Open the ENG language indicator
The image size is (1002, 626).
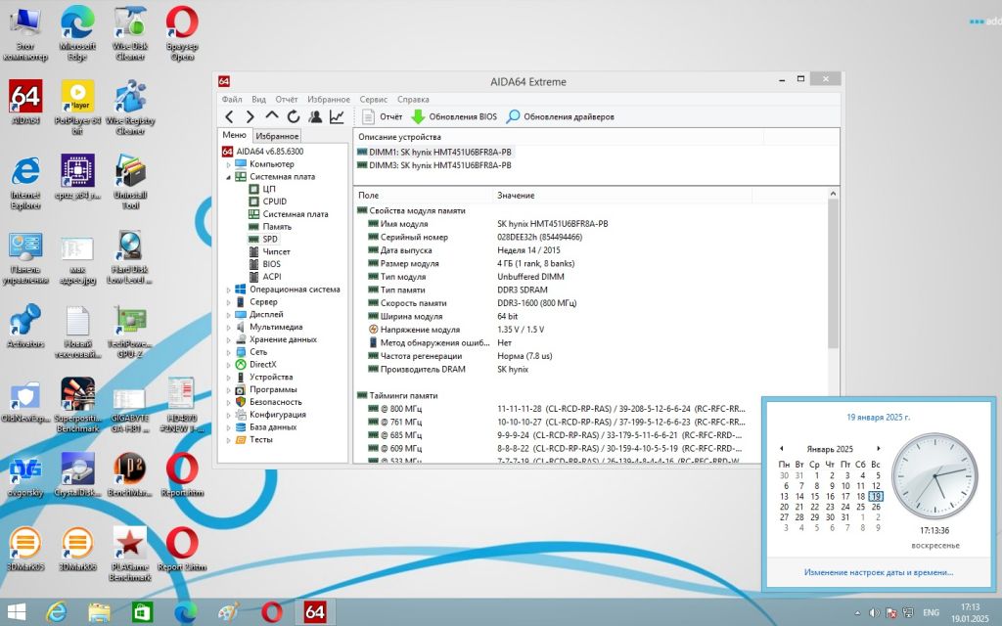click(932, 612)
